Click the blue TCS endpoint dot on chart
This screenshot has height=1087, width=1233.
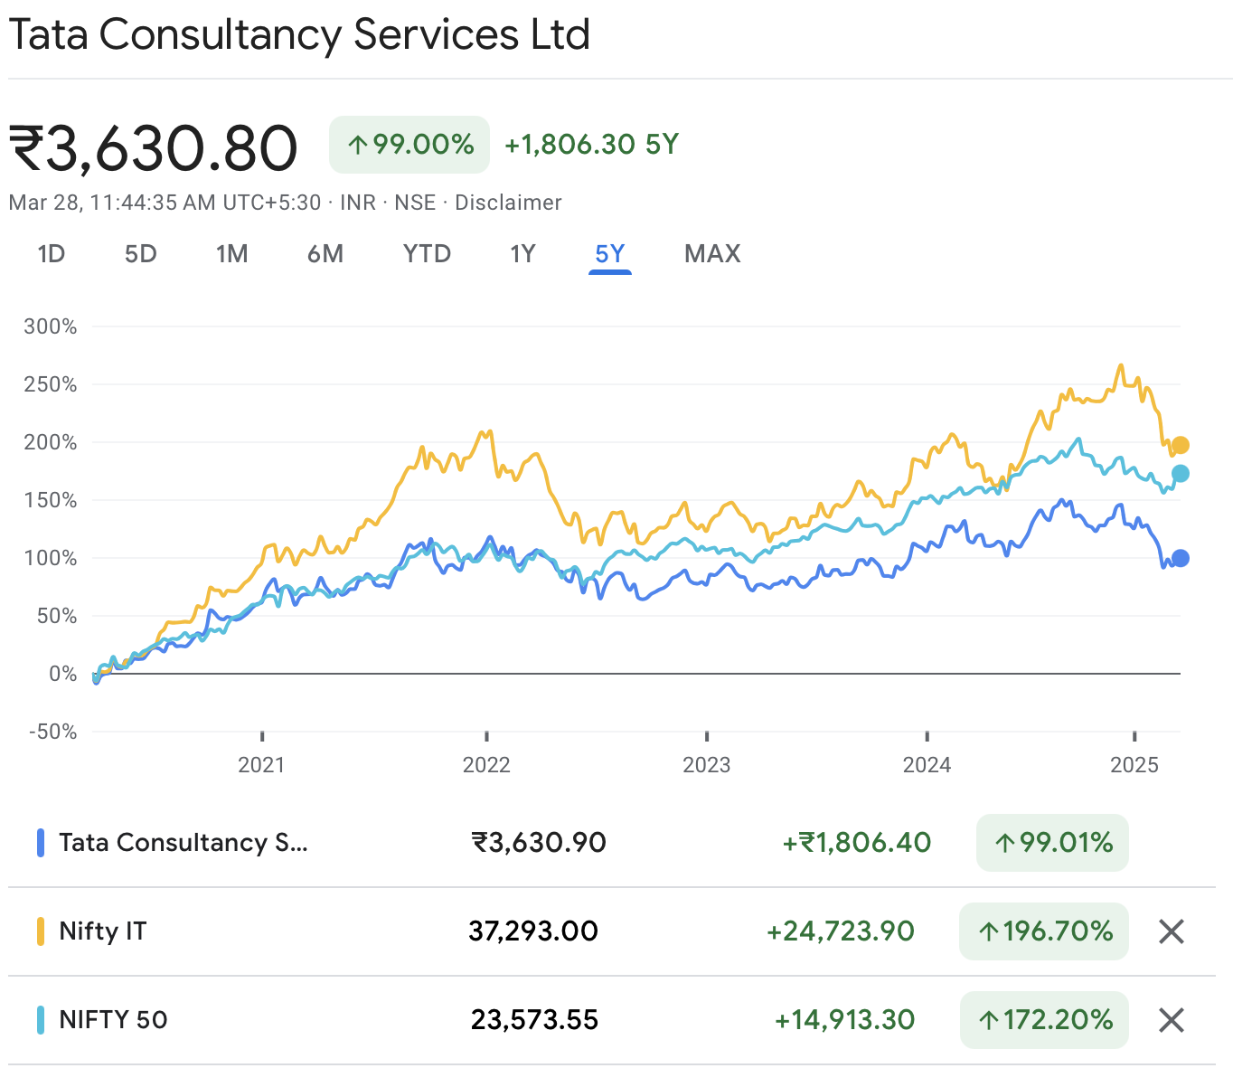pos(1180,558)
